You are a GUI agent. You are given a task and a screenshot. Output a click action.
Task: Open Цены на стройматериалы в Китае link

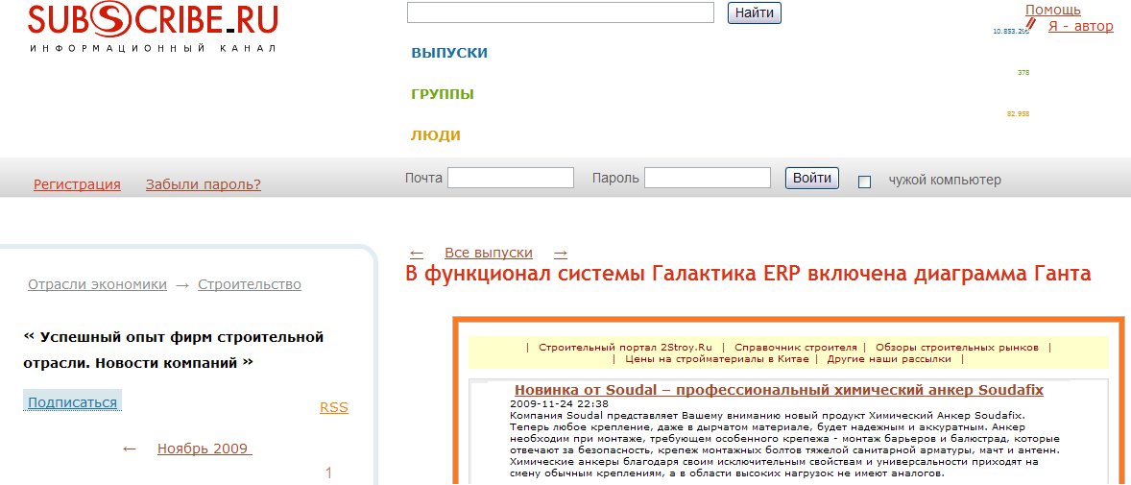pos(716,358)
